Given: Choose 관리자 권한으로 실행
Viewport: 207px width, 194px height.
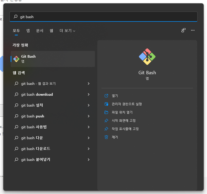Looking at the screenshot, I should (127, 104).
